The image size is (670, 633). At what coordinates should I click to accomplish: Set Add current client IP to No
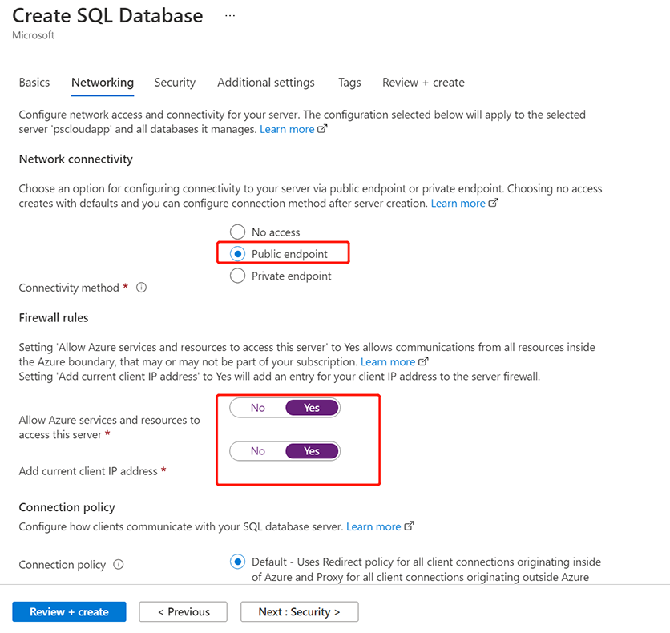click(257, 451)
